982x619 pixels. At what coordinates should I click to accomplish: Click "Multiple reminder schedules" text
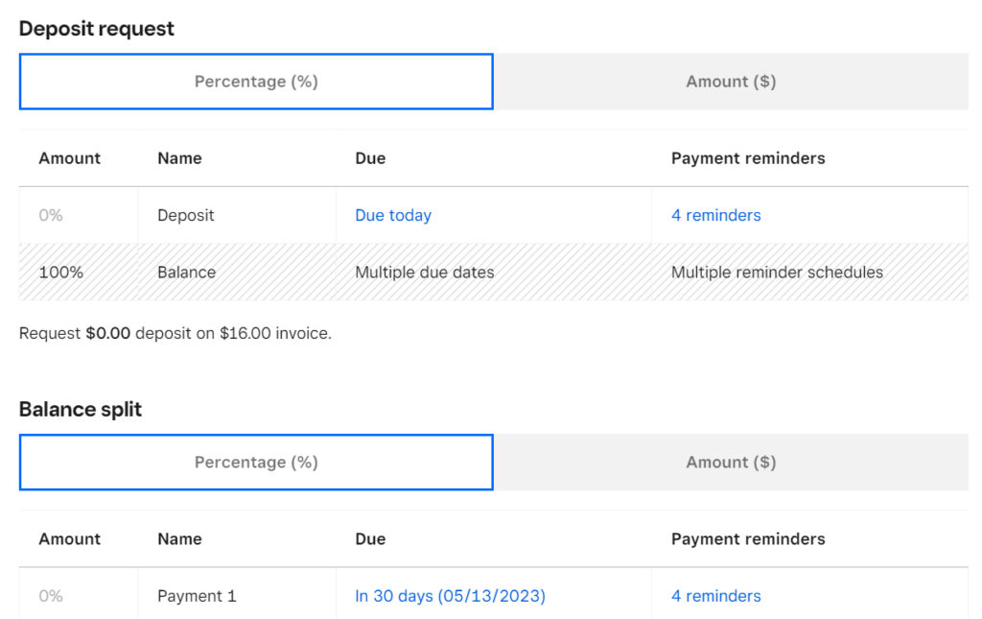pos(775,273)
